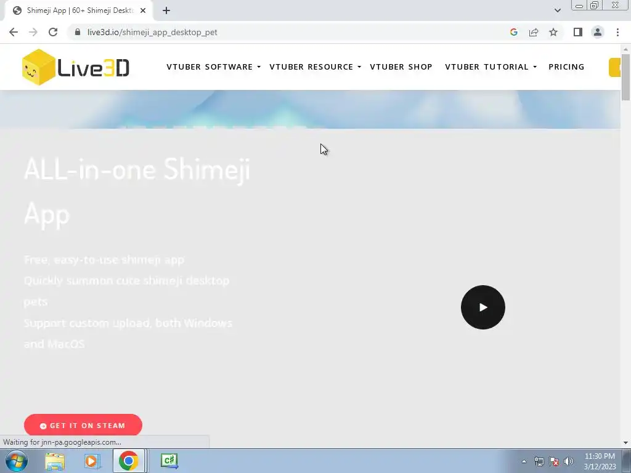This screenshot has height=473, width=631.
Task: Open the Windows Start button
Action: [x=17, y=461]
